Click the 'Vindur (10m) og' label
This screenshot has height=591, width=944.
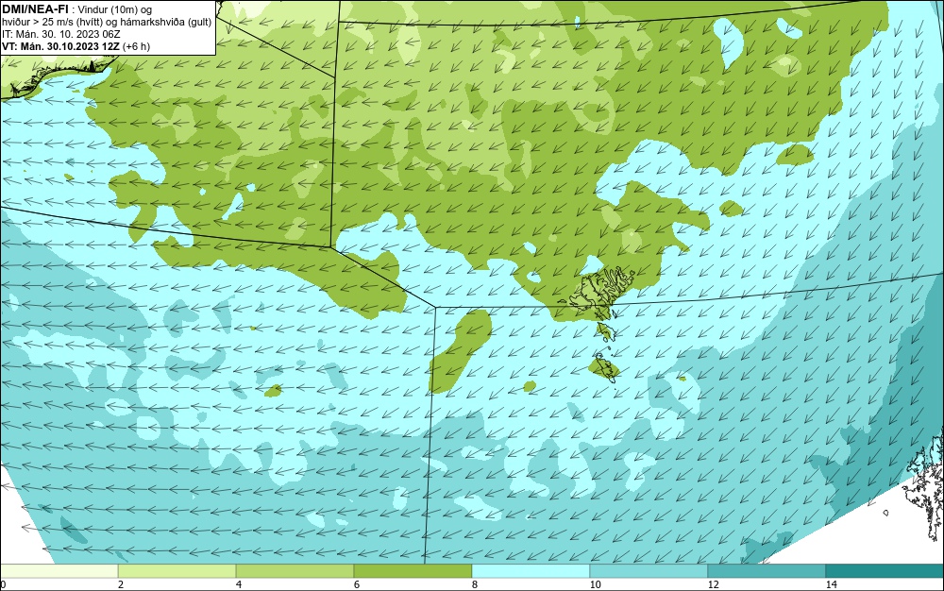tap(115, 8)
